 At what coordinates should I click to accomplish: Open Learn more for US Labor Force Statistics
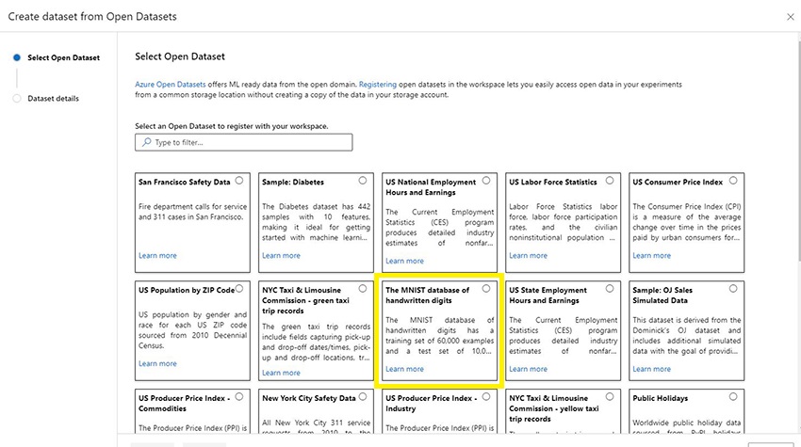click(x=529, y=256)
